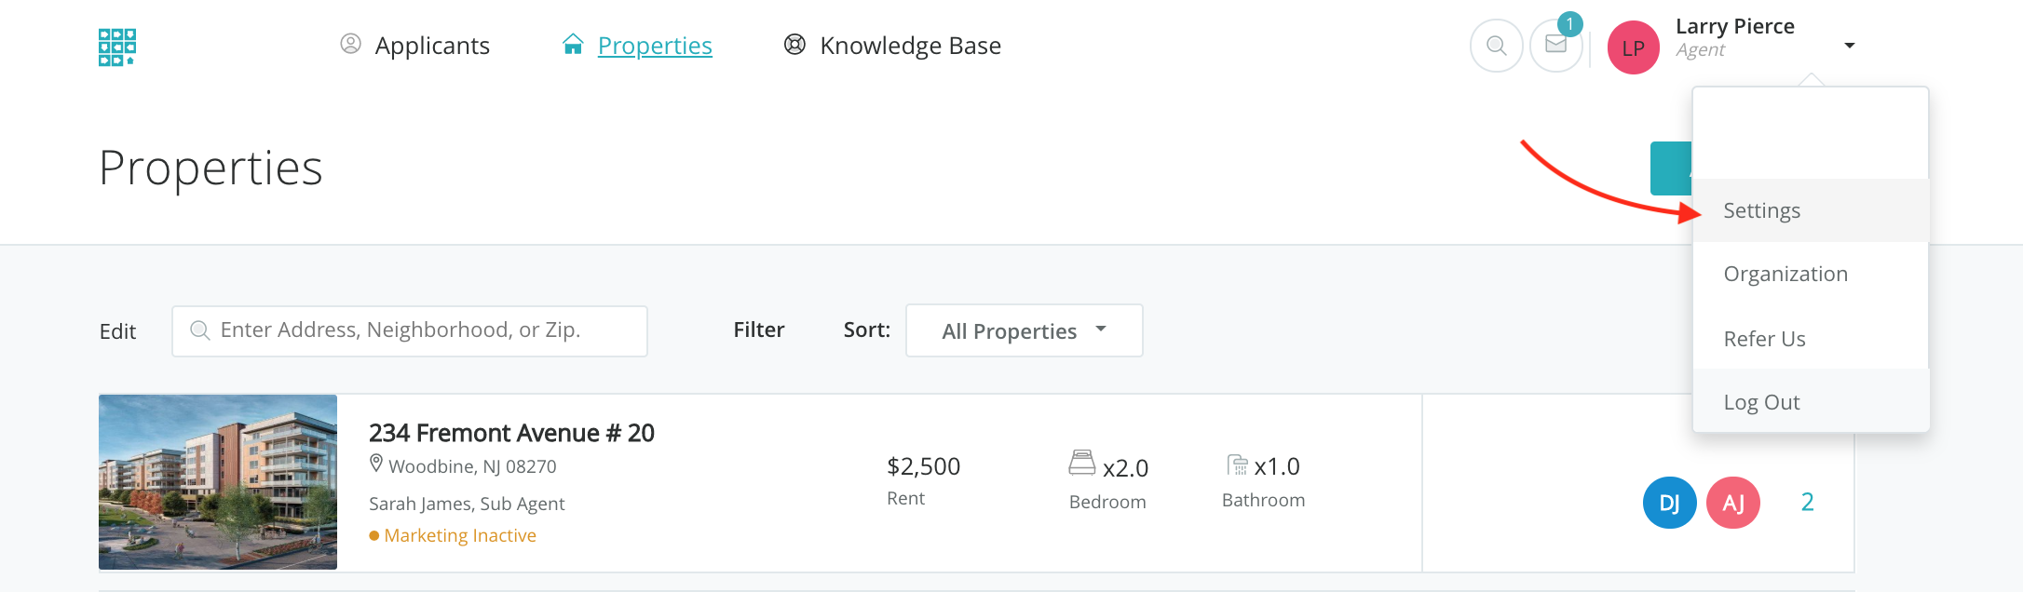Image resolution: width=2023 pixels, height=592 pixels.
Task: Click the AJ applicant avatar
Action: click(x=1732, y=503)
